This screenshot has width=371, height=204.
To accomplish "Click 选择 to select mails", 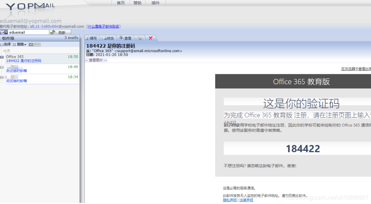I will coord(5,44).
